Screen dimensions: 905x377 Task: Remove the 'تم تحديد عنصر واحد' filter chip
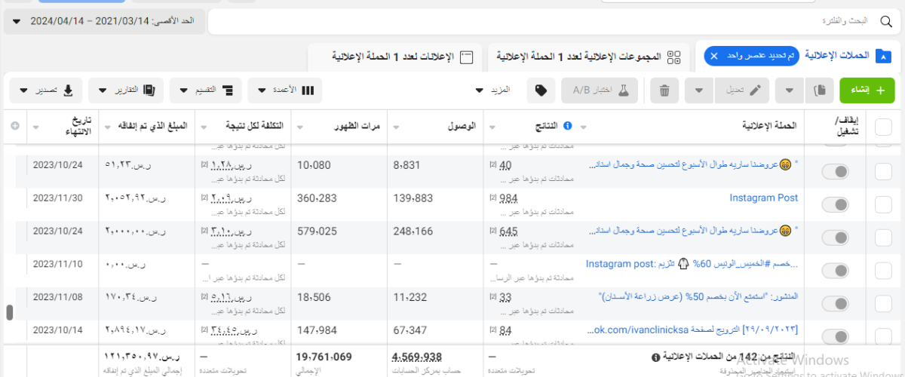click(x=714, y=57)
